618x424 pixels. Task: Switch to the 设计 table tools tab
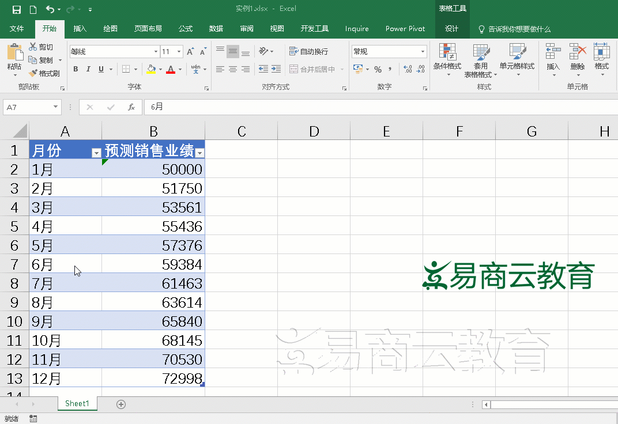coord(451,29)
